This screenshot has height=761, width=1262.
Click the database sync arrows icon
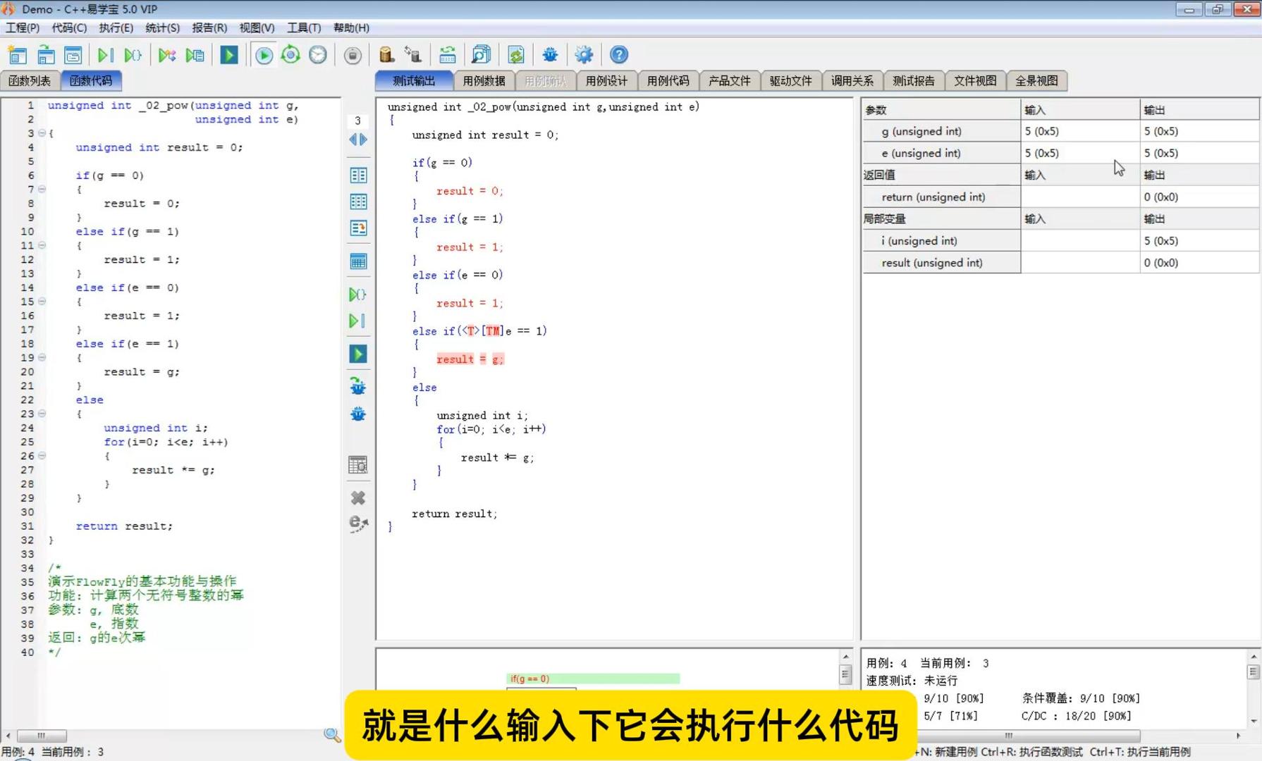click(x=413, y=55)
